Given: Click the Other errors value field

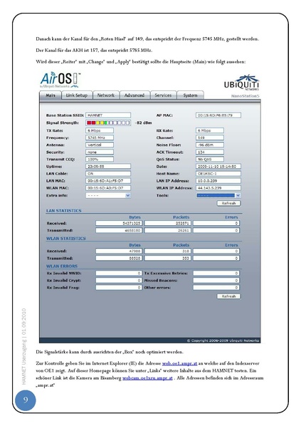Looking at the screenshot, I should [x=216, y=287].
